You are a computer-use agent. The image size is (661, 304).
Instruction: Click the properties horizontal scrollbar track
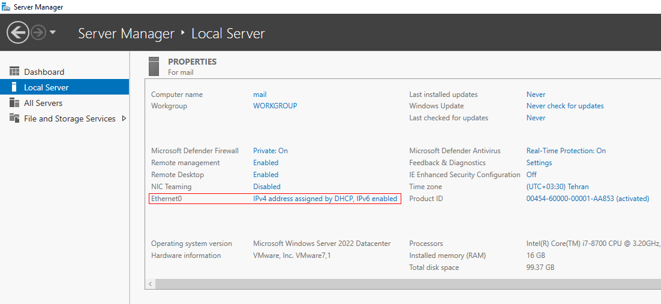408,284
